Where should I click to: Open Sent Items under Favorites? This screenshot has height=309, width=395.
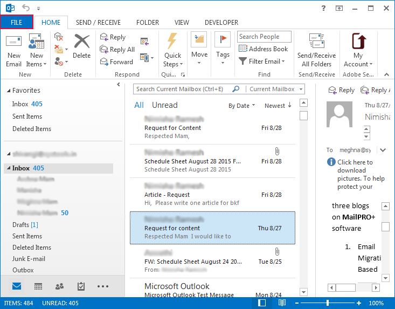click(x=27, y=116)
